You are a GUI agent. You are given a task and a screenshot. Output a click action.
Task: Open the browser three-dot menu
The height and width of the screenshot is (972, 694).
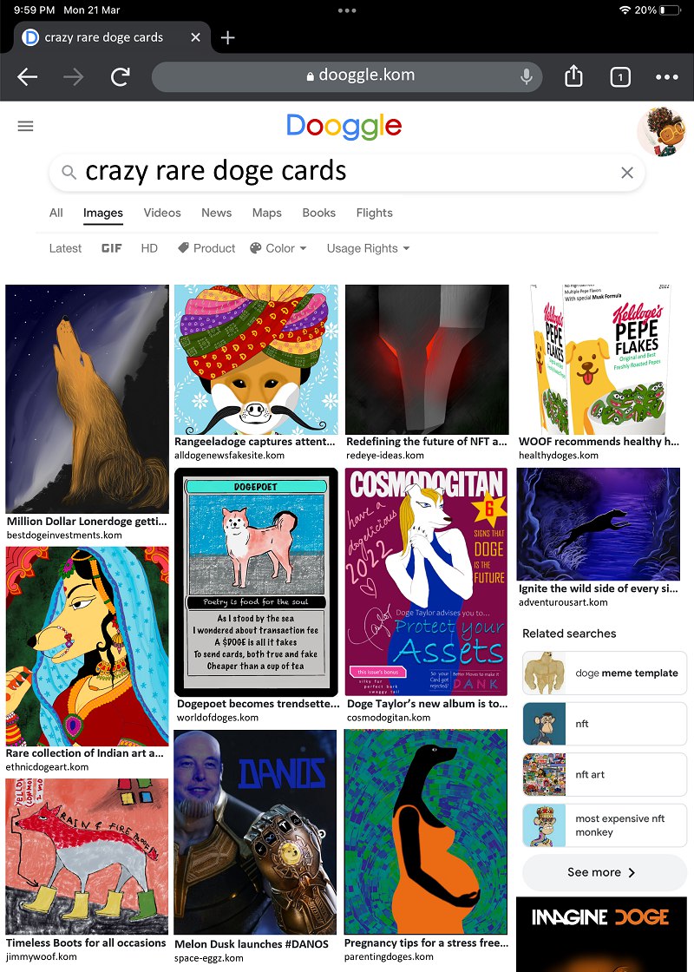667,77
